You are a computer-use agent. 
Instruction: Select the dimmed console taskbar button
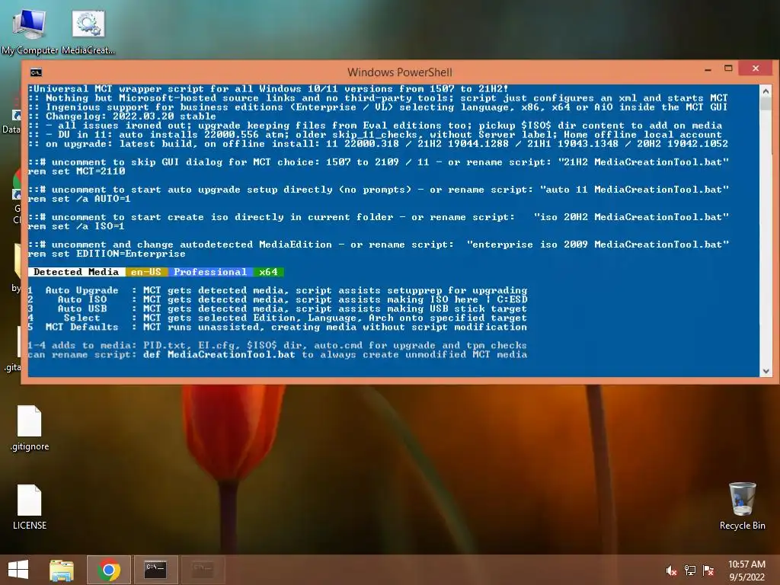(203, 570)
